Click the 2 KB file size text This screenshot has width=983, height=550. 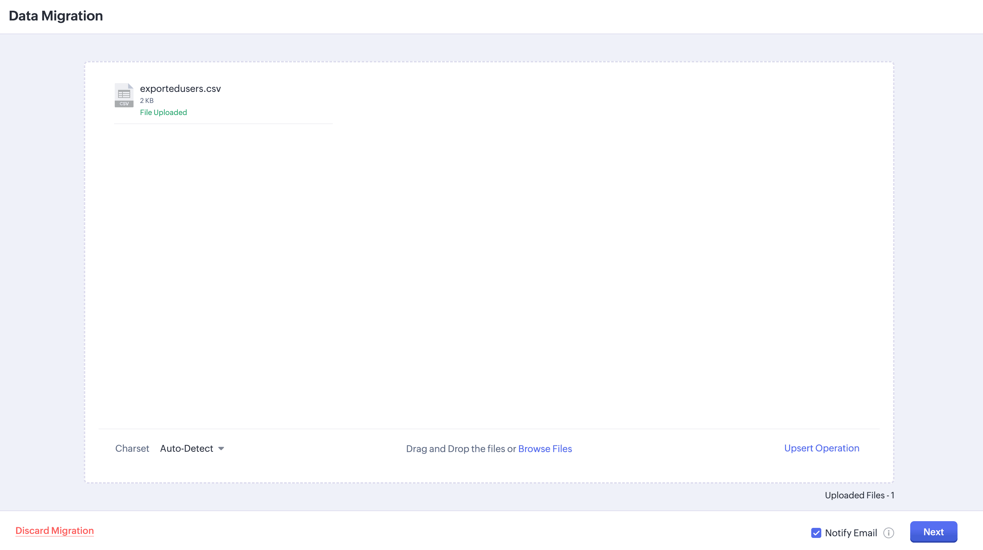click(147, 100)
